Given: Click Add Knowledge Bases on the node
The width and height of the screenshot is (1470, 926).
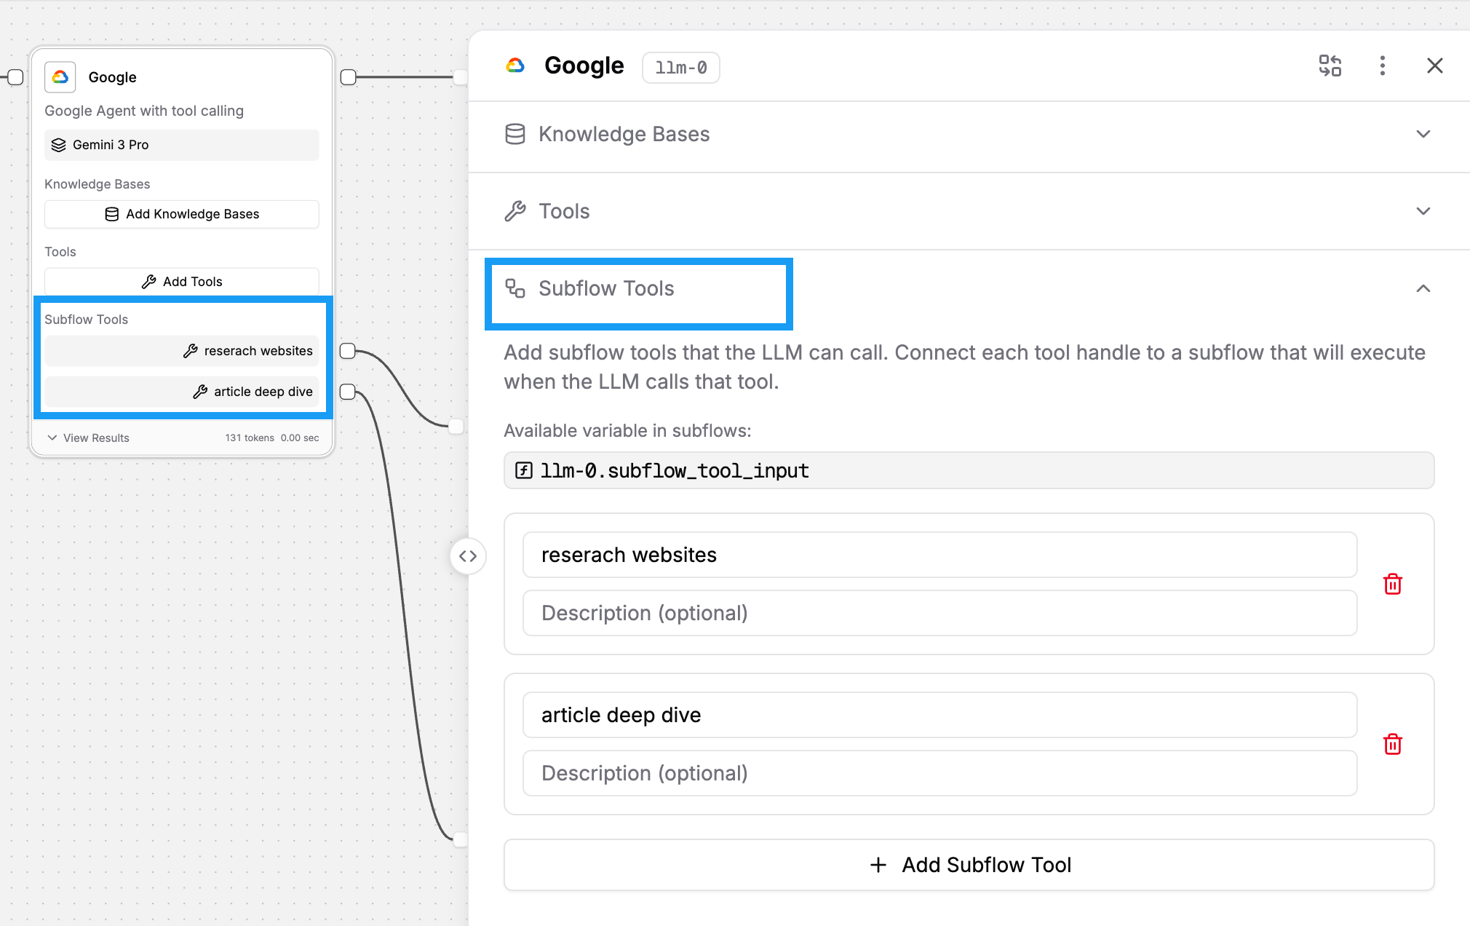Looking at the screenshot, I should (182, 214).
